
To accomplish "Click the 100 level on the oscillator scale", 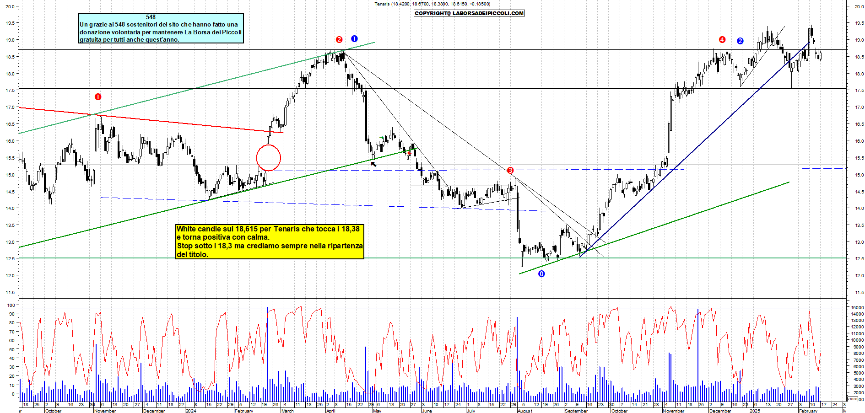I will [11, 305].
